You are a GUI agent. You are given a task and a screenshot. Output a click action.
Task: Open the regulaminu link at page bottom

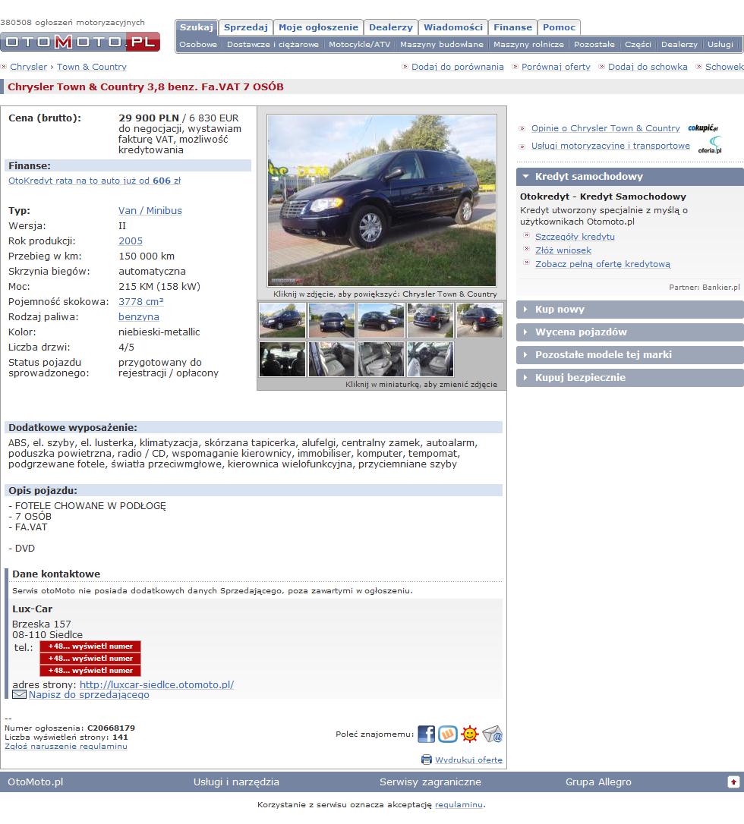[459, 804]
